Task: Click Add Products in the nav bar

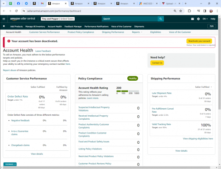Action: (16, 27)
